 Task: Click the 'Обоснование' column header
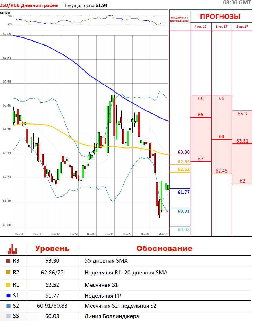click(164, 248)
